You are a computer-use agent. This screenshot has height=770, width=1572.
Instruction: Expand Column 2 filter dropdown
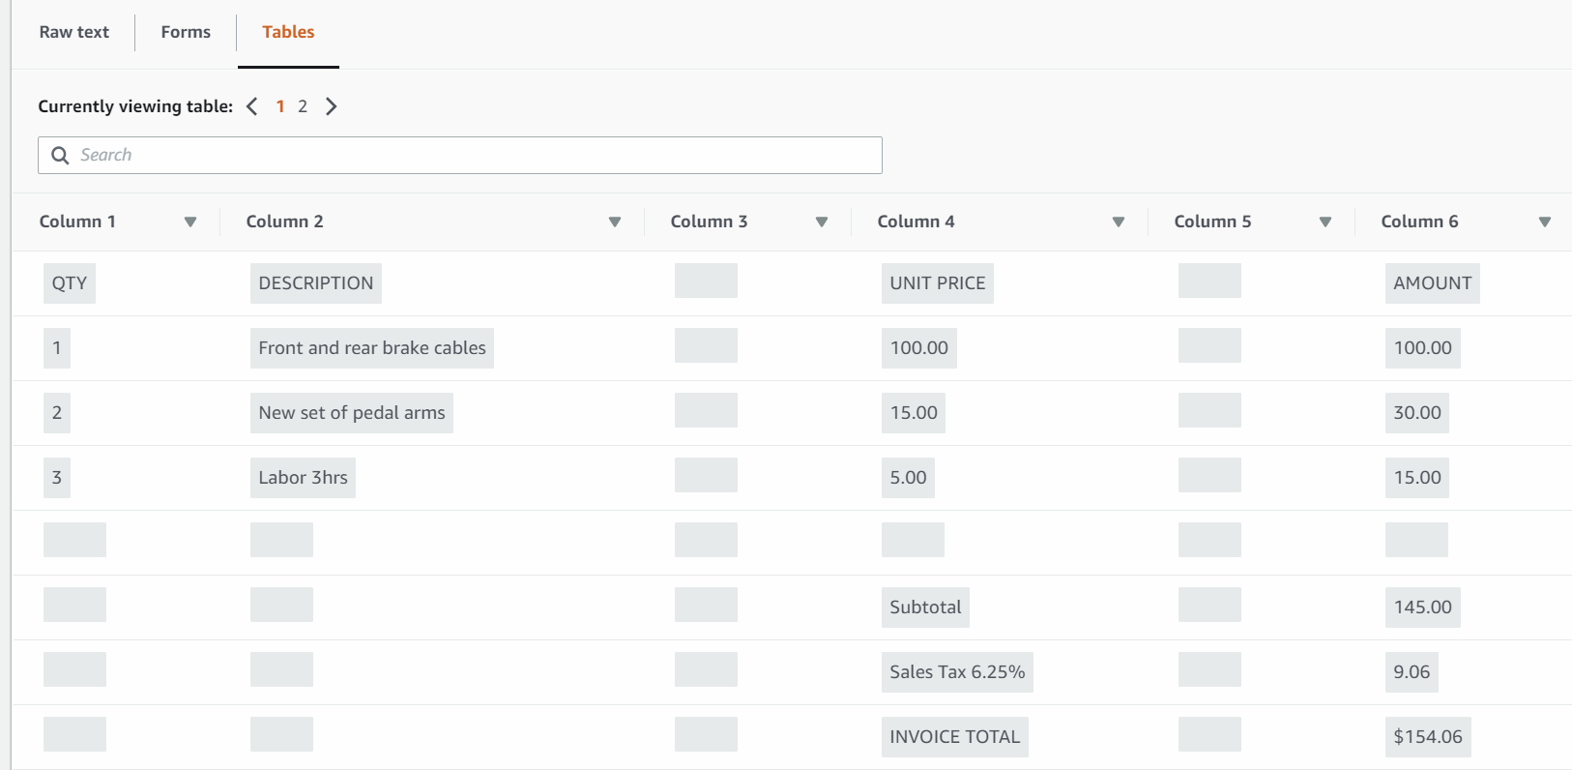coord(615,222)
